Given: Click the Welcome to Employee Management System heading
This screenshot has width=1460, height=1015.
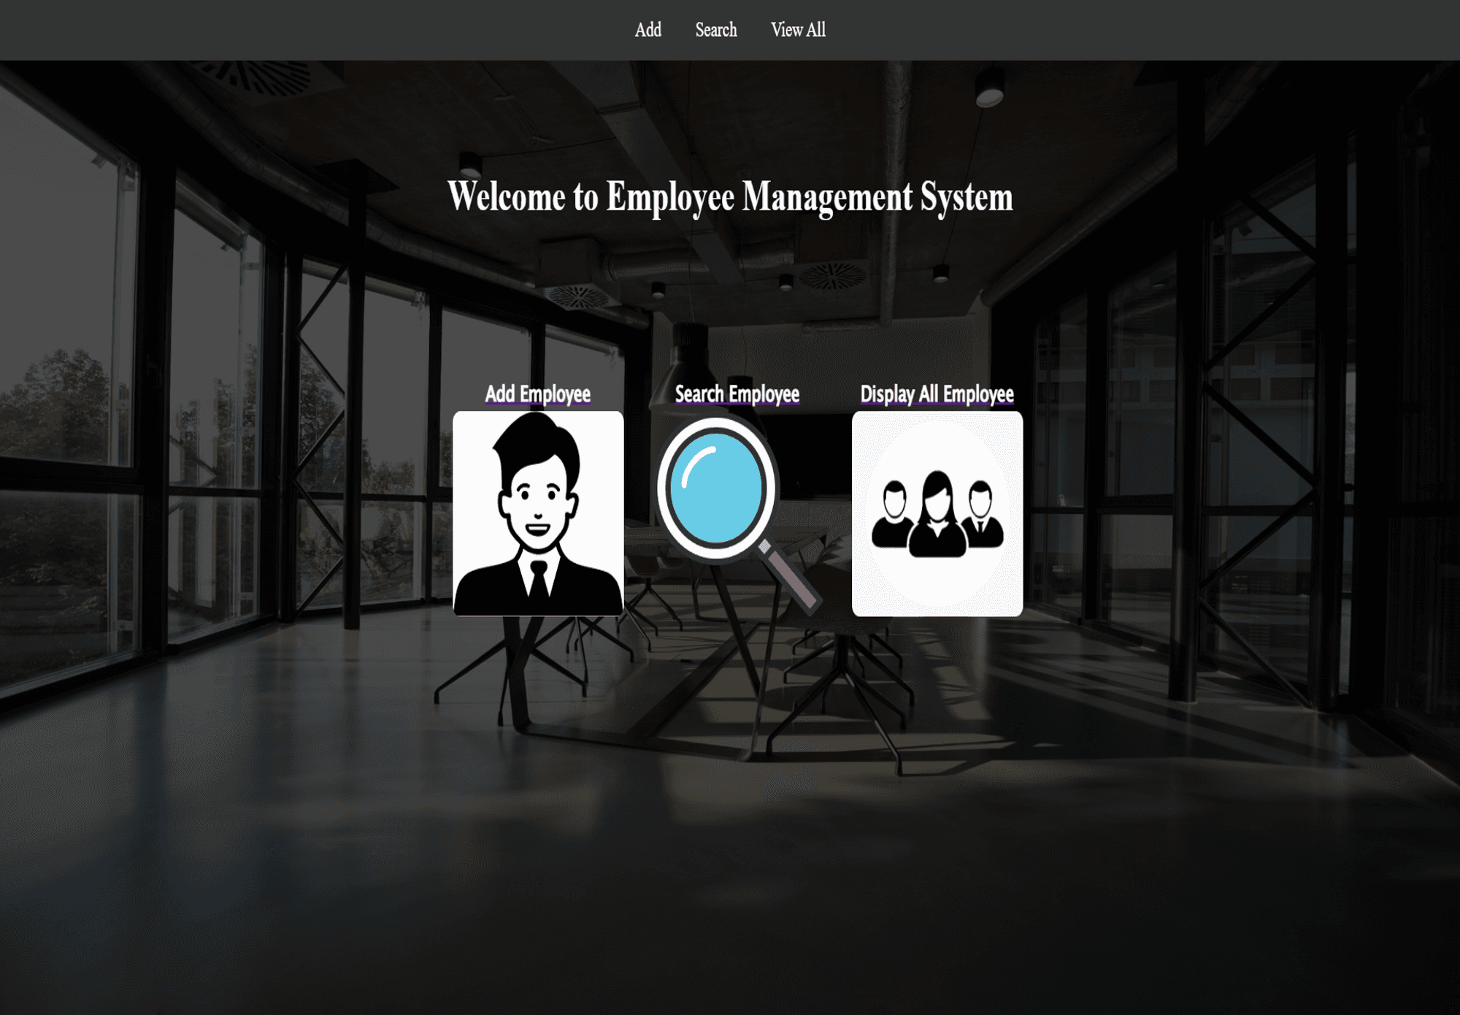Looking at the screenshot, I should coord(730,197).
